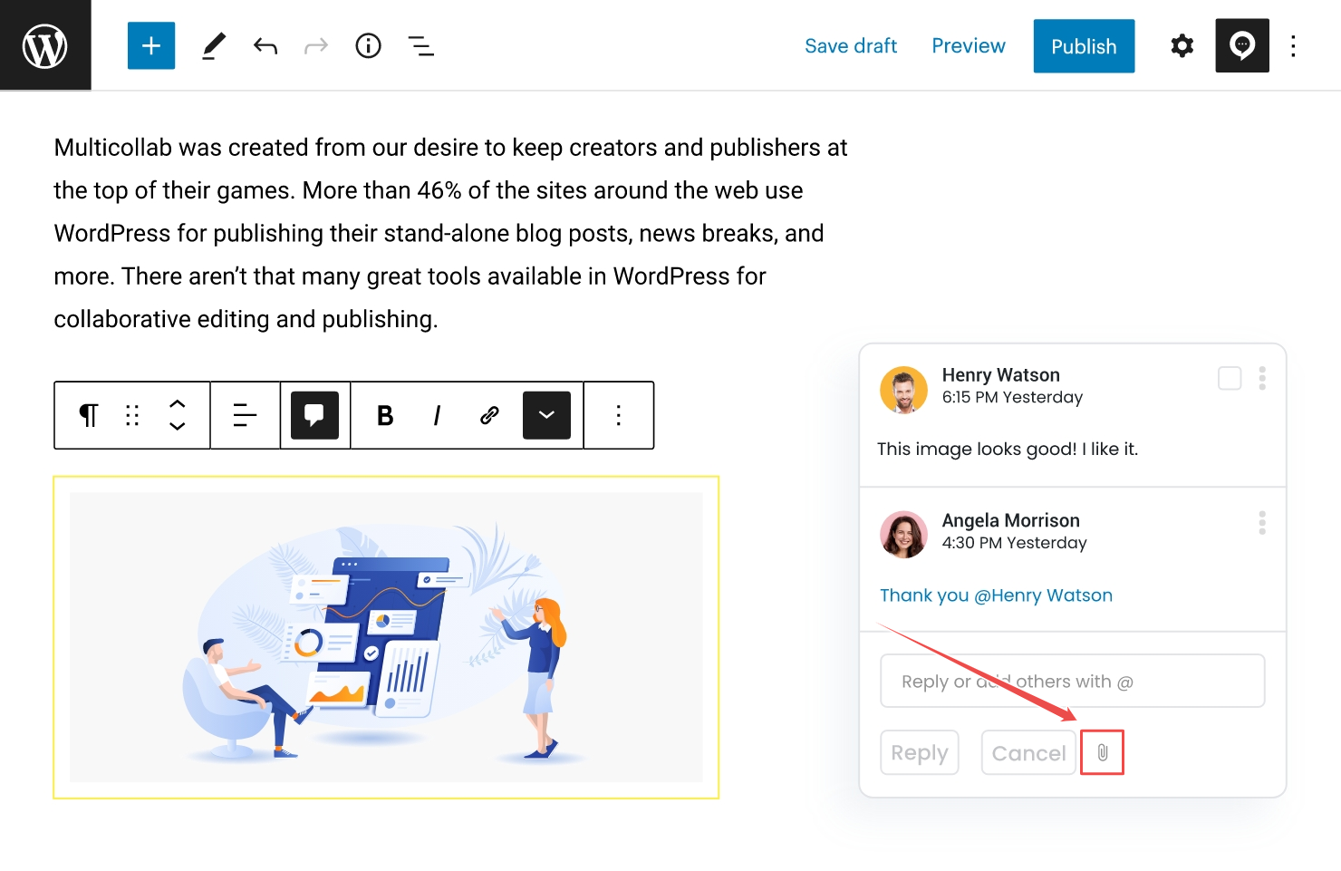
Task: Click the block drag handle
Action: click(132, 415)
